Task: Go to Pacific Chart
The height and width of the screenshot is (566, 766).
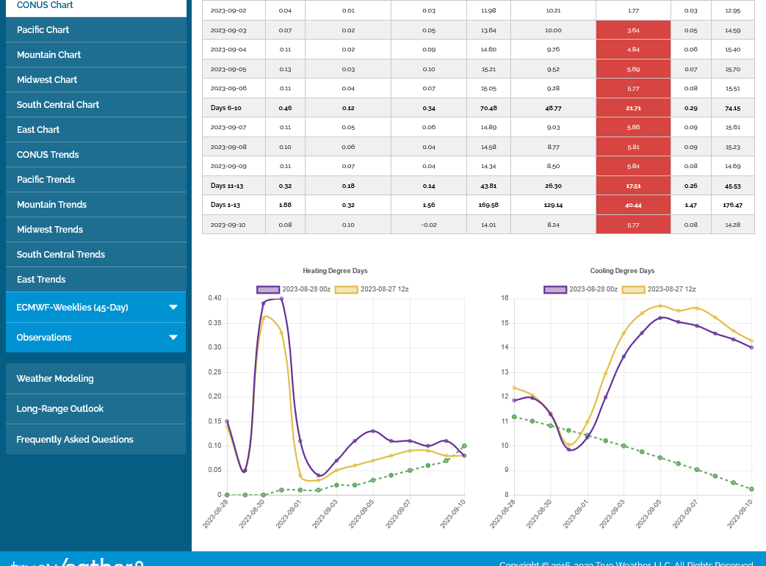Action: click(x=96, y=30)
